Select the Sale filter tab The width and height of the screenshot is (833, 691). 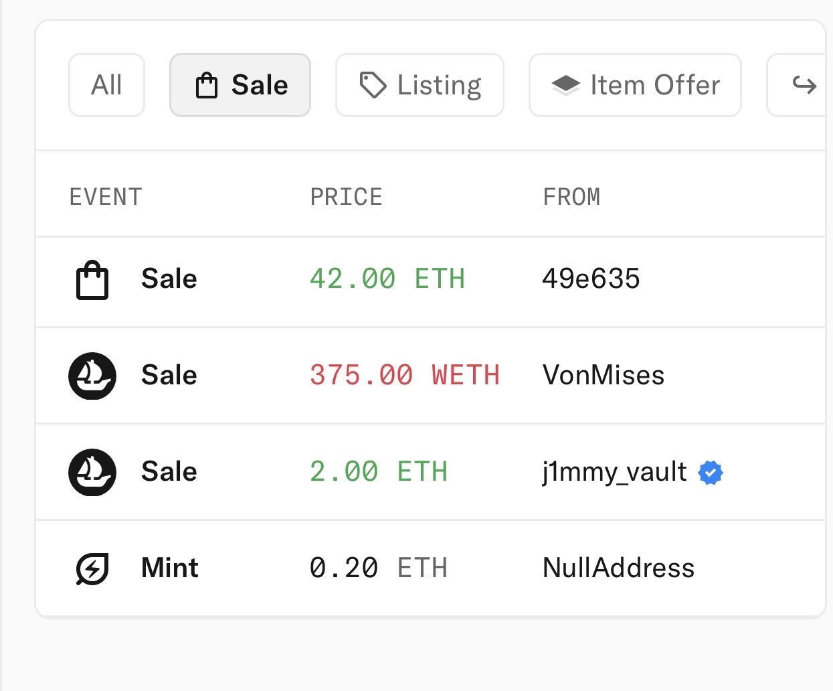tap(240, 85)
